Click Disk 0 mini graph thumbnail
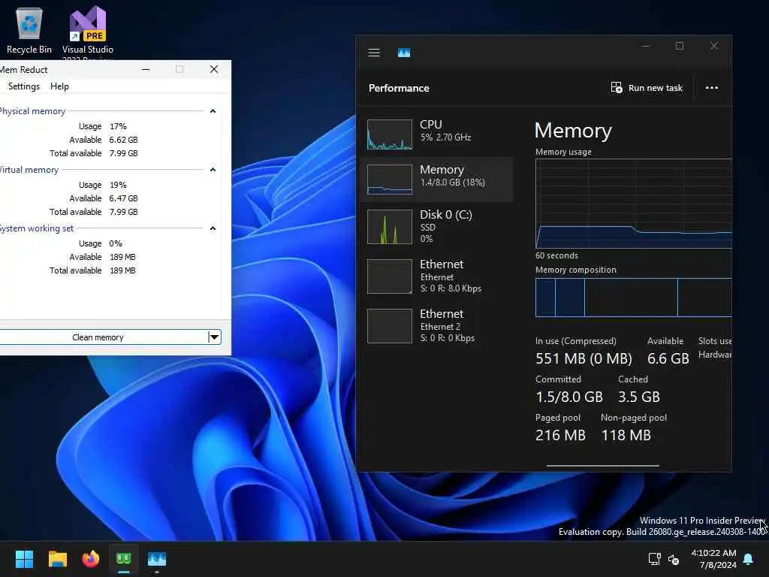769x577 pixels. [x=390, y=227]
